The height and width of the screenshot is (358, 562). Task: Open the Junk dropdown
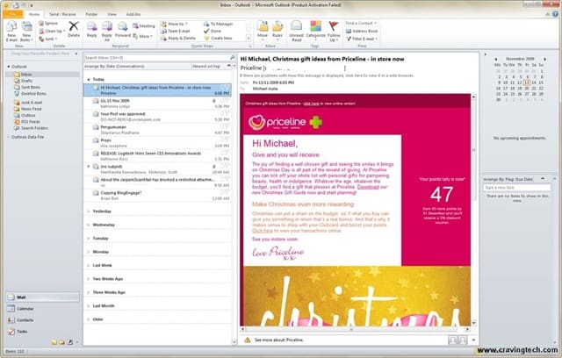tap(47, 39)
